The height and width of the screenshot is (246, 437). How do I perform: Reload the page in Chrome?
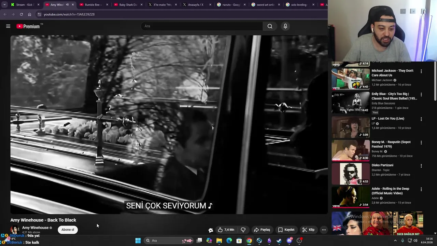click(21, 14)
